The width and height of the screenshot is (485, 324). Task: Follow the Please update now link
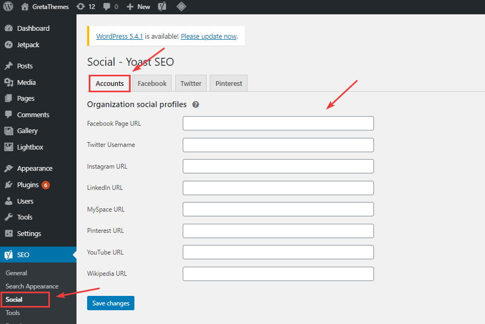pos(209,36)
